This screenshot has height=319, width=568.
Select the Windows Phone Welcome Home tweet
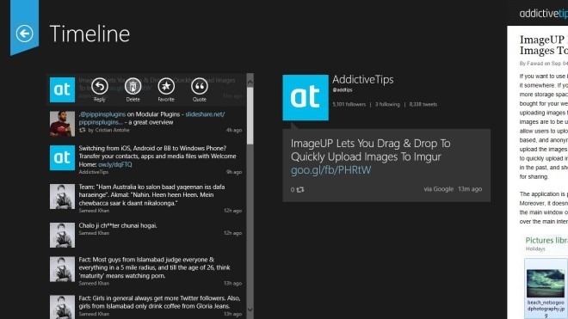point(146,160)
